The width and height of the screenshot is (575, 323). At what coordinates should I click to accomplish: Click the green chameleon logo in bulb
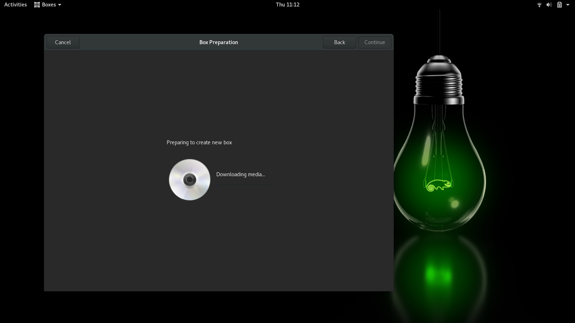[438, 185]
